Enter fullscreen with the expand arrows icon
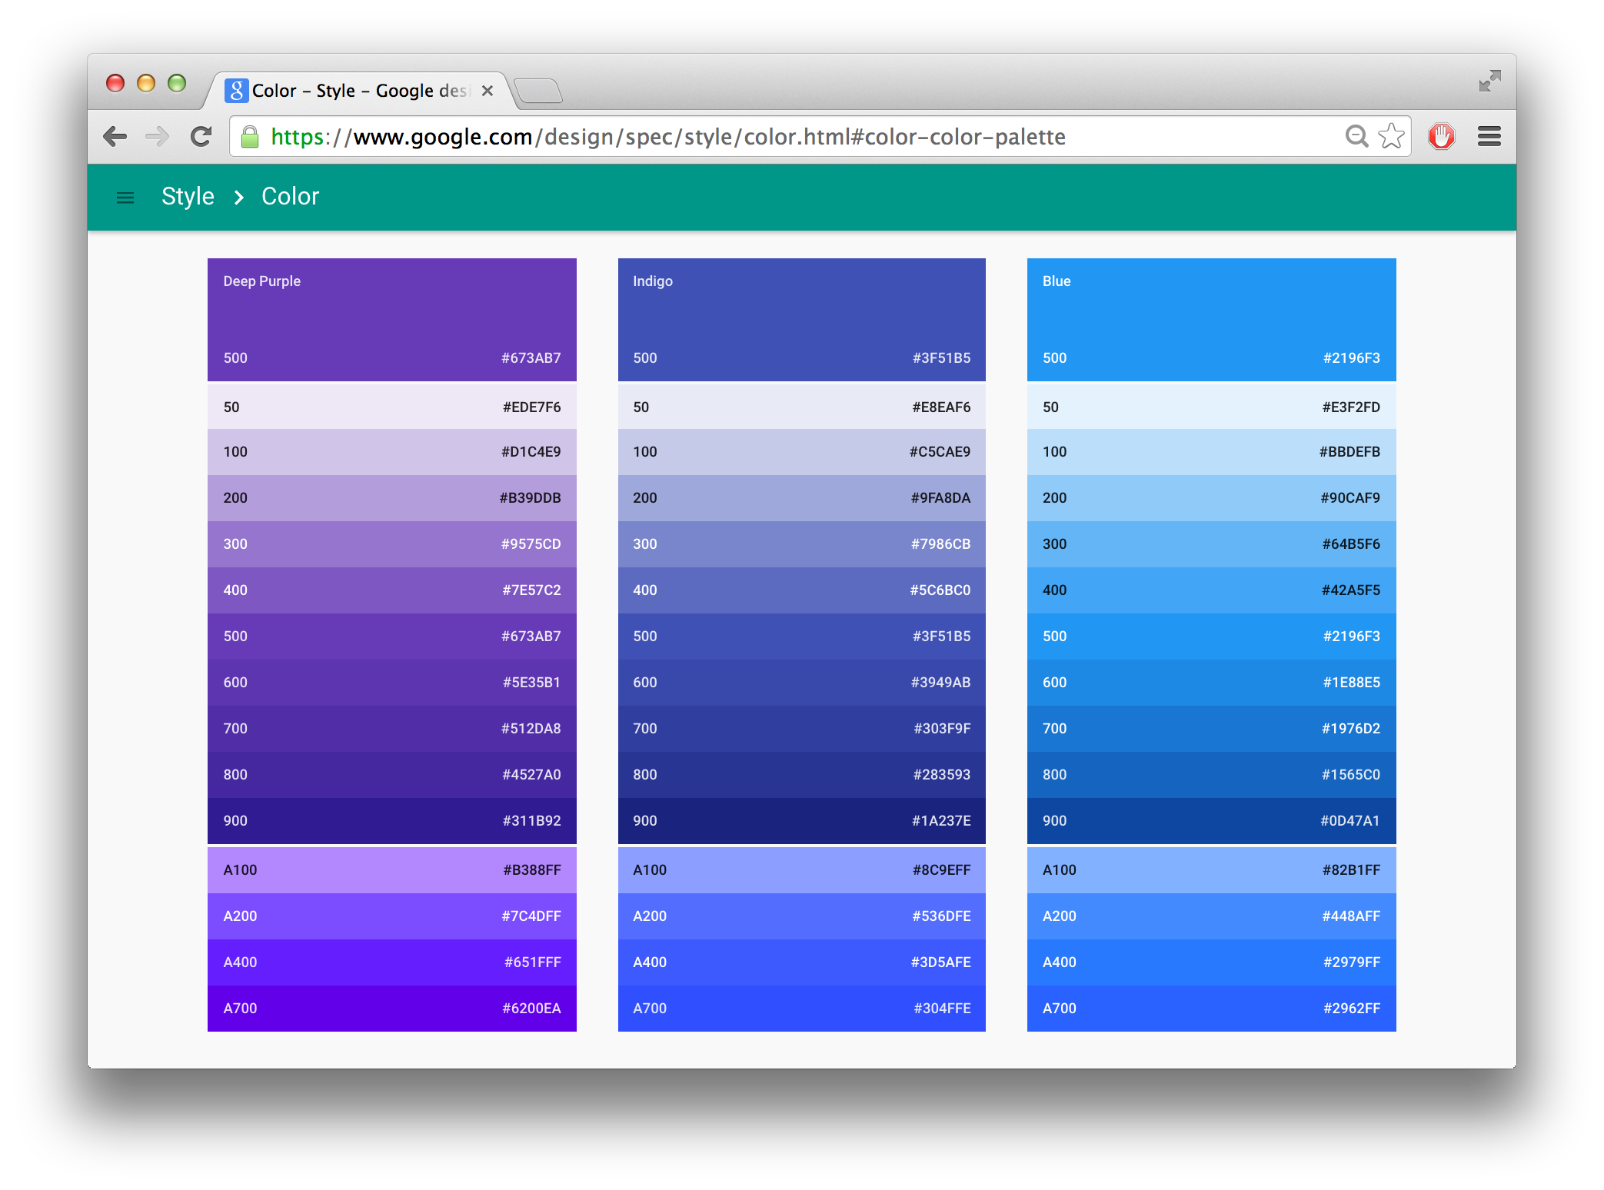 point(1489,81)
